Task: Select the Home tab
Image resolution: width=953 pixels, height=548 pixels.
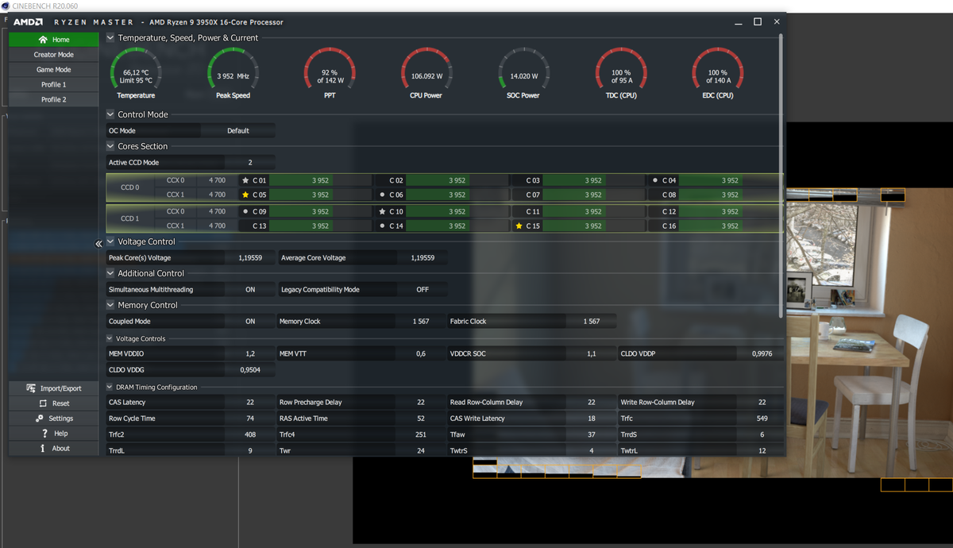Action: pyautogui.click(x=54, y=40)
